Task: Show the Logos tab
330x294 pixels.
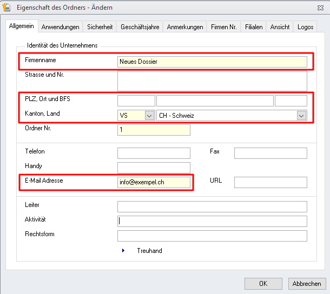Action: pyautogui.click(x=305, y=27)
